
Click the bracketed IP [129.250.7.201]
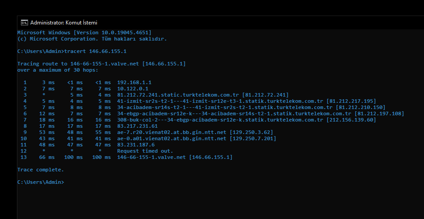253,138
